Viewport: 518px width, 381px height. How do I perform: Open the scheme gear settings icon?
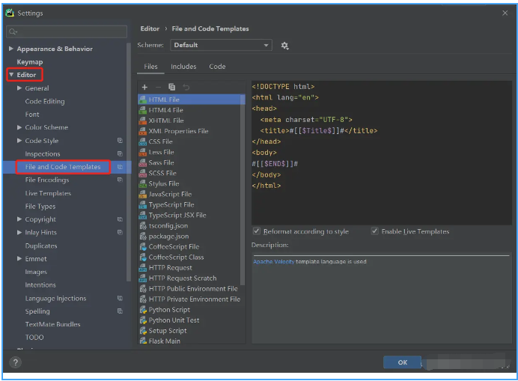pos(284,46)
